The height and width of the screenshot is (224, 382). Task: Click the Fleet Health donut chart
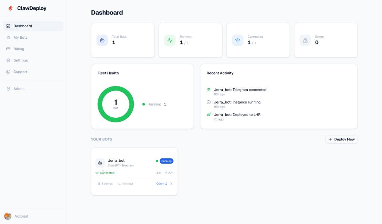coord(116,104)
